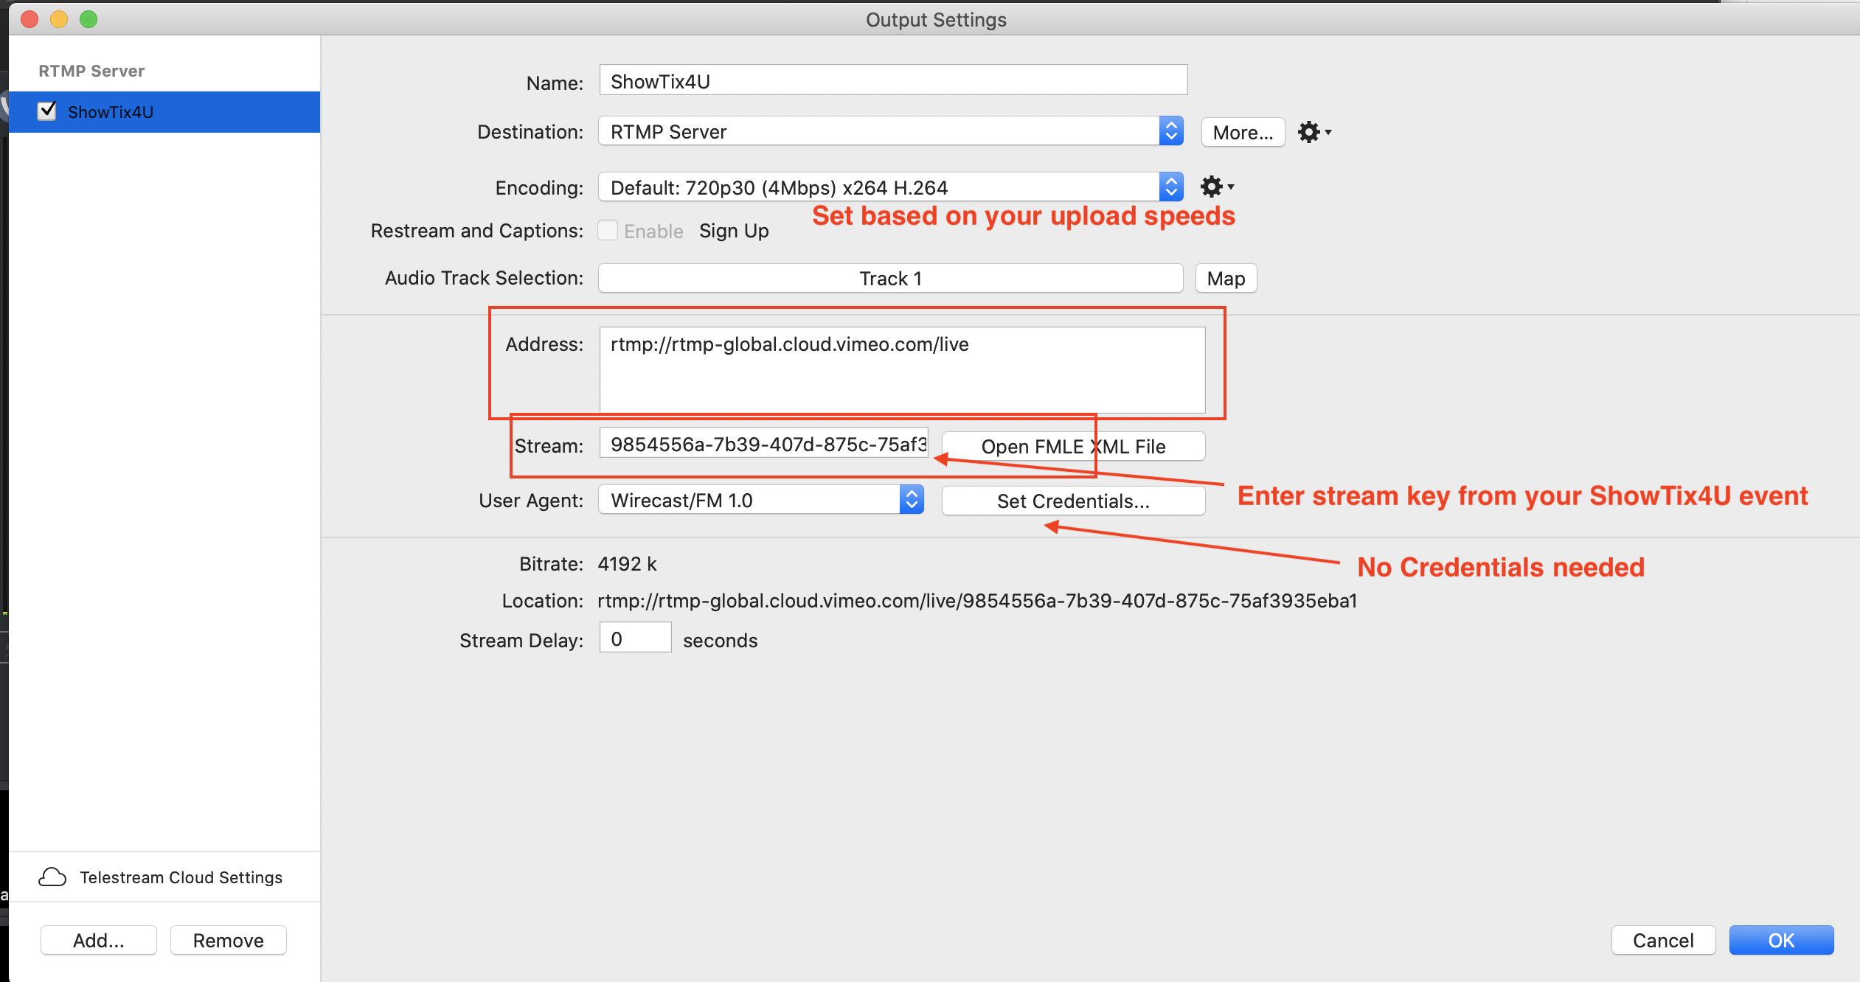1860x982 pixels.
Task: Click into the Name text field
Action: click(x=893, y=80)
